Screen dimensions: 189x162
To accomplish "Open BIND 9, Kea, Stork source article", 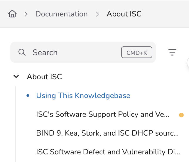I will (107, 133).
